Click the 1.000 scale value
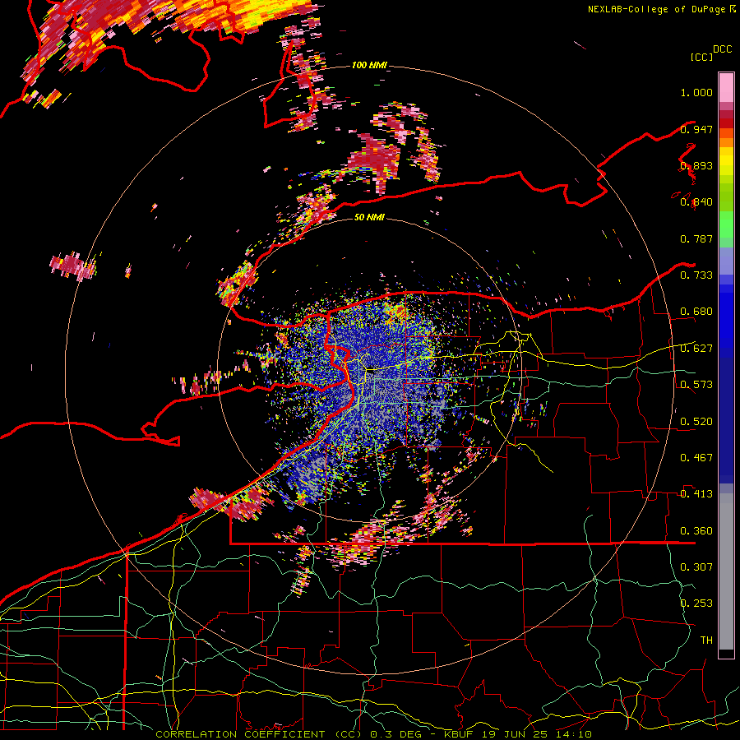The width and height of the screenshot is (740, 740). (x=696, y=92)
